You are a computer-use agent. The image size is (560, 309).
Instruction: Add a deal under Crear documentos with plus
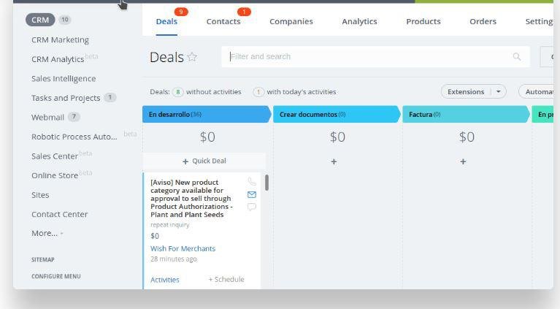coord(334,161)
